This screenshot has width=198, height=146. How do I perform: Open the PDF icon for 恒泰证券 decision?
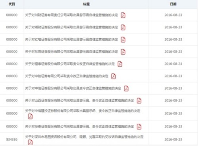[120, 64]
